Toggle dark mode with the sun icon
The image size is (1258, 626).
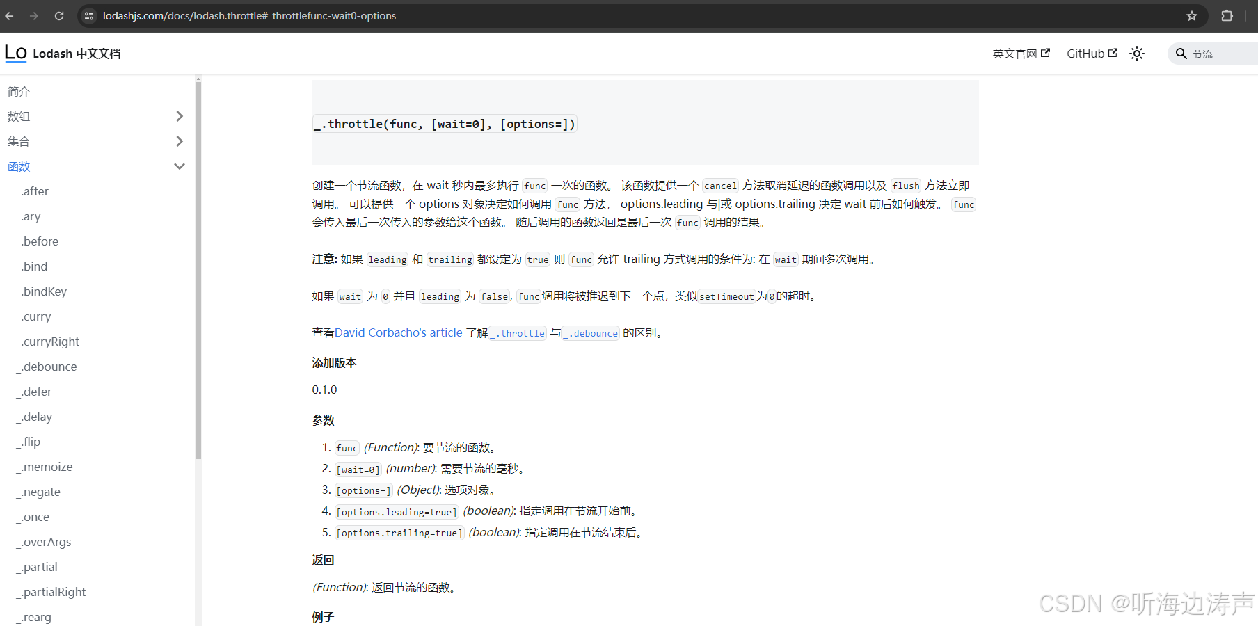click(x=1137, y=53)
